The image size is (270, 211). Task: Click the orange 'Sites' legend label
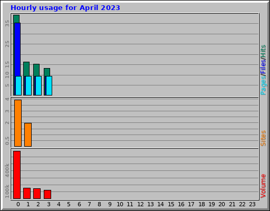point(263,138)
